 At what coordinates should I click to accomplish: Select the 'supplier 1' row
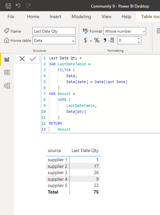pos(73,160)
